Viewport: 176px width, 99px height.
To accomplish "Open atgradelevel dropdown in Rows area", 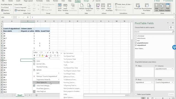I will pos(152,82).
